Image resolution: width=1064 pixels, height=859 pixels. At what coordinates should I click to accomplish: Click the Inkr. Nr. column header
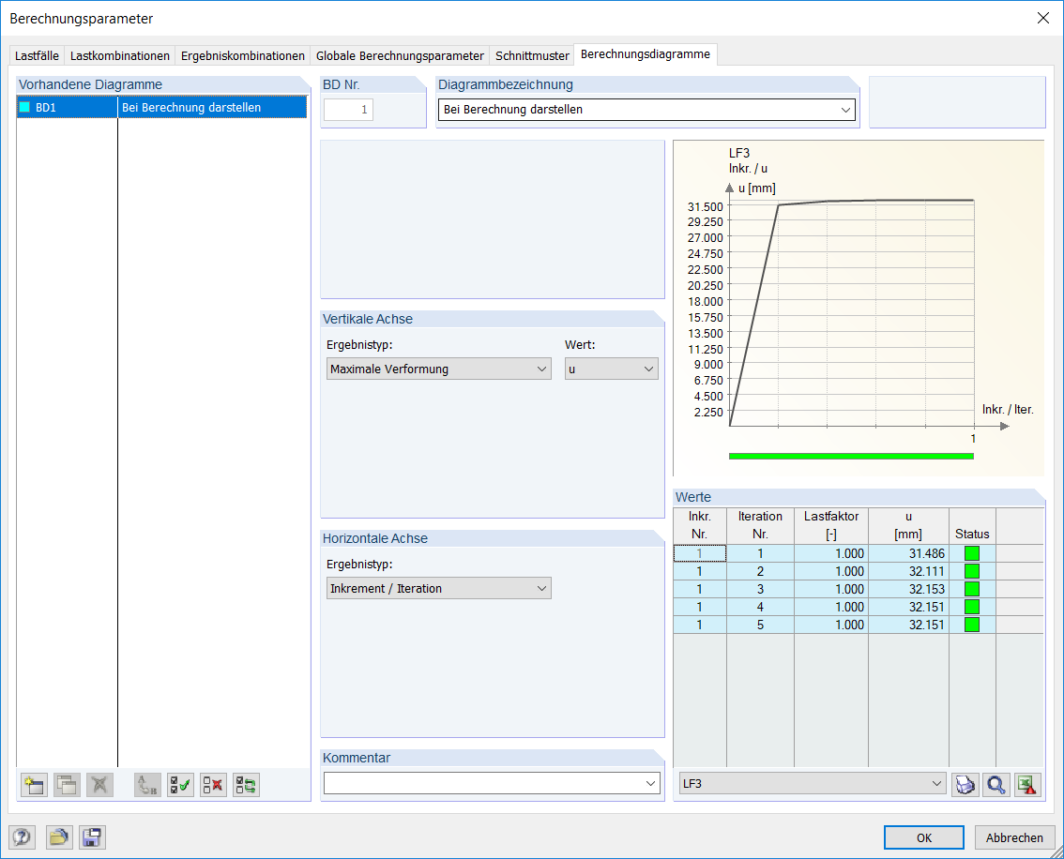click(700, 525)
